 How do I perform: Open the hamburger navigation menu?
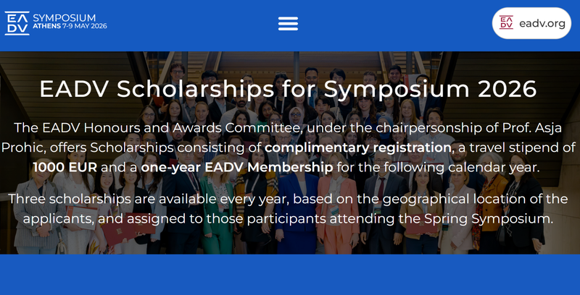coord(288,24)
